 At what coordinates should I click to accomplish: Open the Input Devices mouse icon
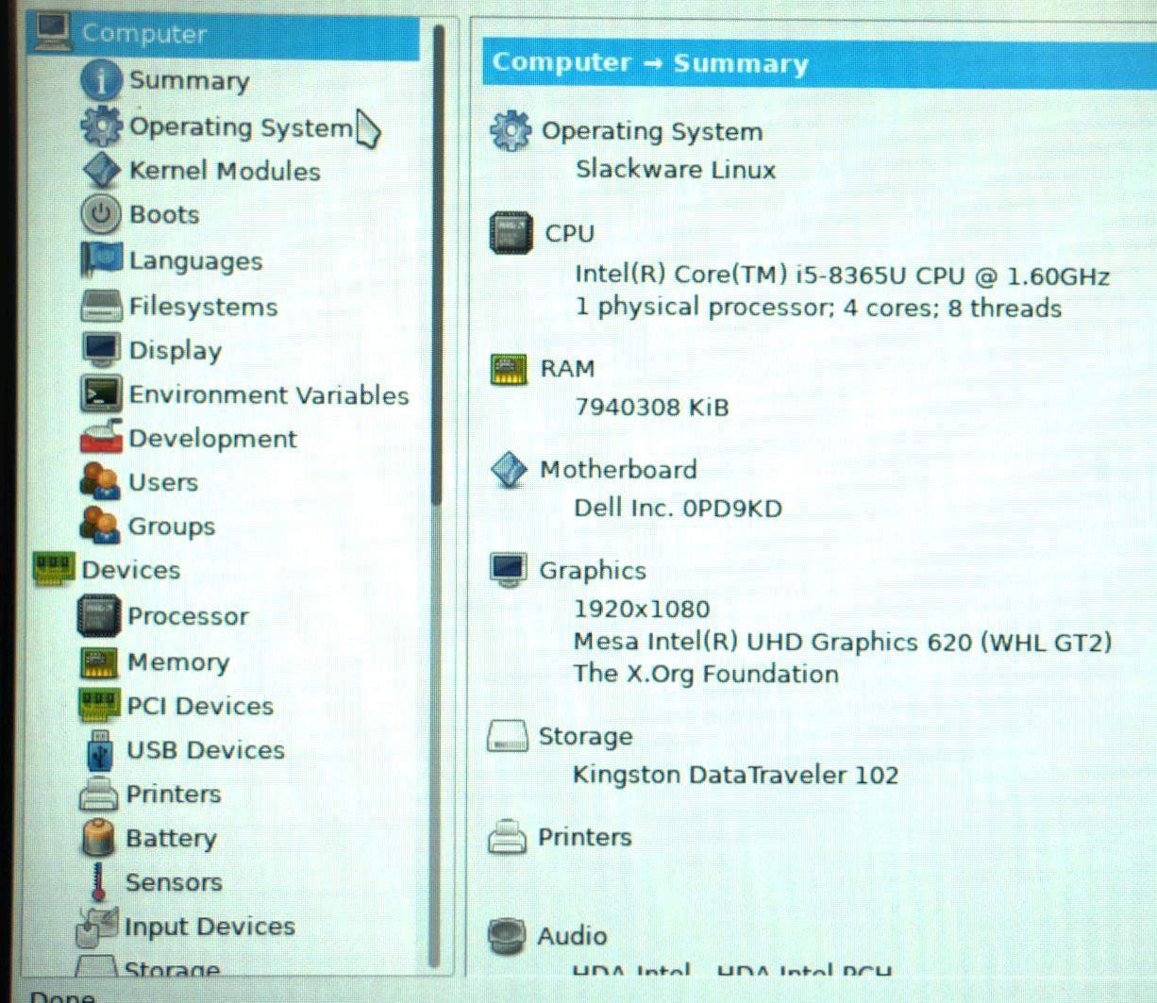pyautogui.click(x=97, y=927)
